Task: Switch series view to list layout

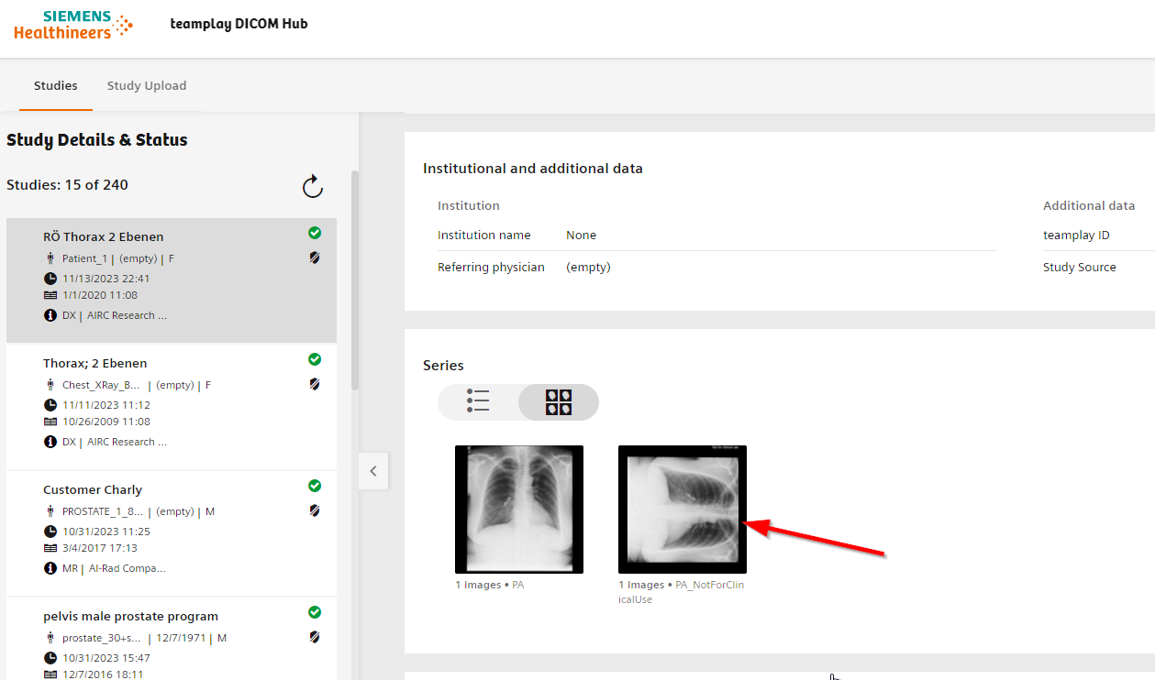Action: 478,401
